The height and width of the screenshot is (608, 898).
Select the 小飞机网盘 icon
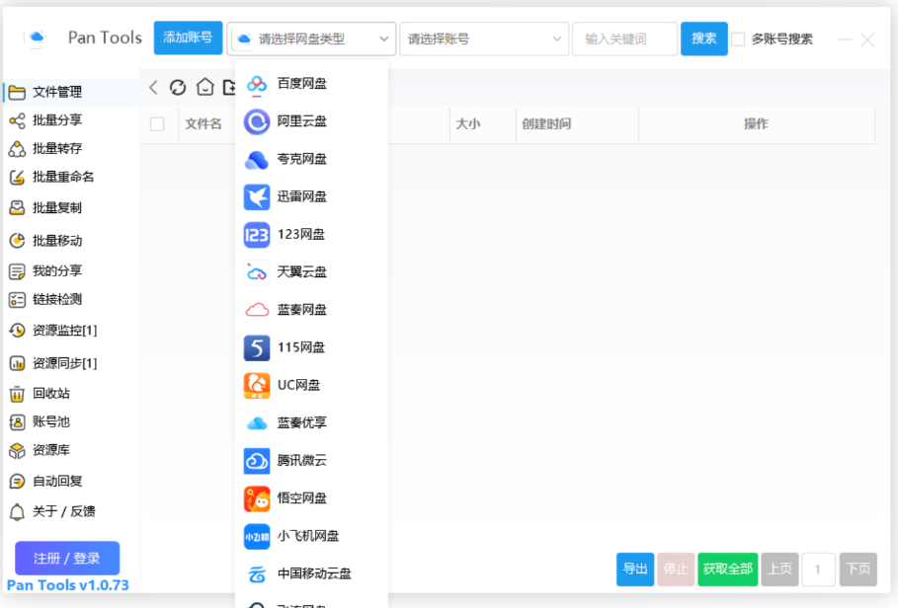click(257, 537)
